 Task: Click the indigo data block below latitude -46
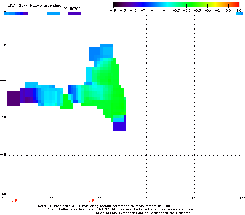(120, 126)
